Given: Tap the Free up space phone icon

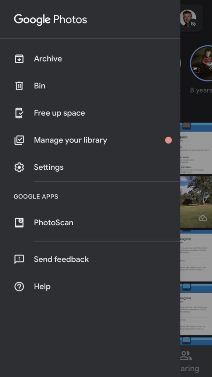Looking at the screenshot, I should pyautogui.click(x=19, y=113).
